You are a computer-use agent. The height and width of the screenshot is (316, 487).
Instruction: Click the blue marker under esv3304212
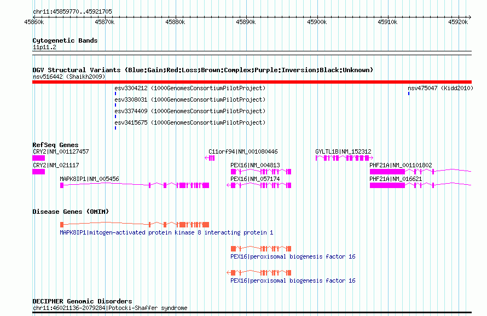click(115, 93)
